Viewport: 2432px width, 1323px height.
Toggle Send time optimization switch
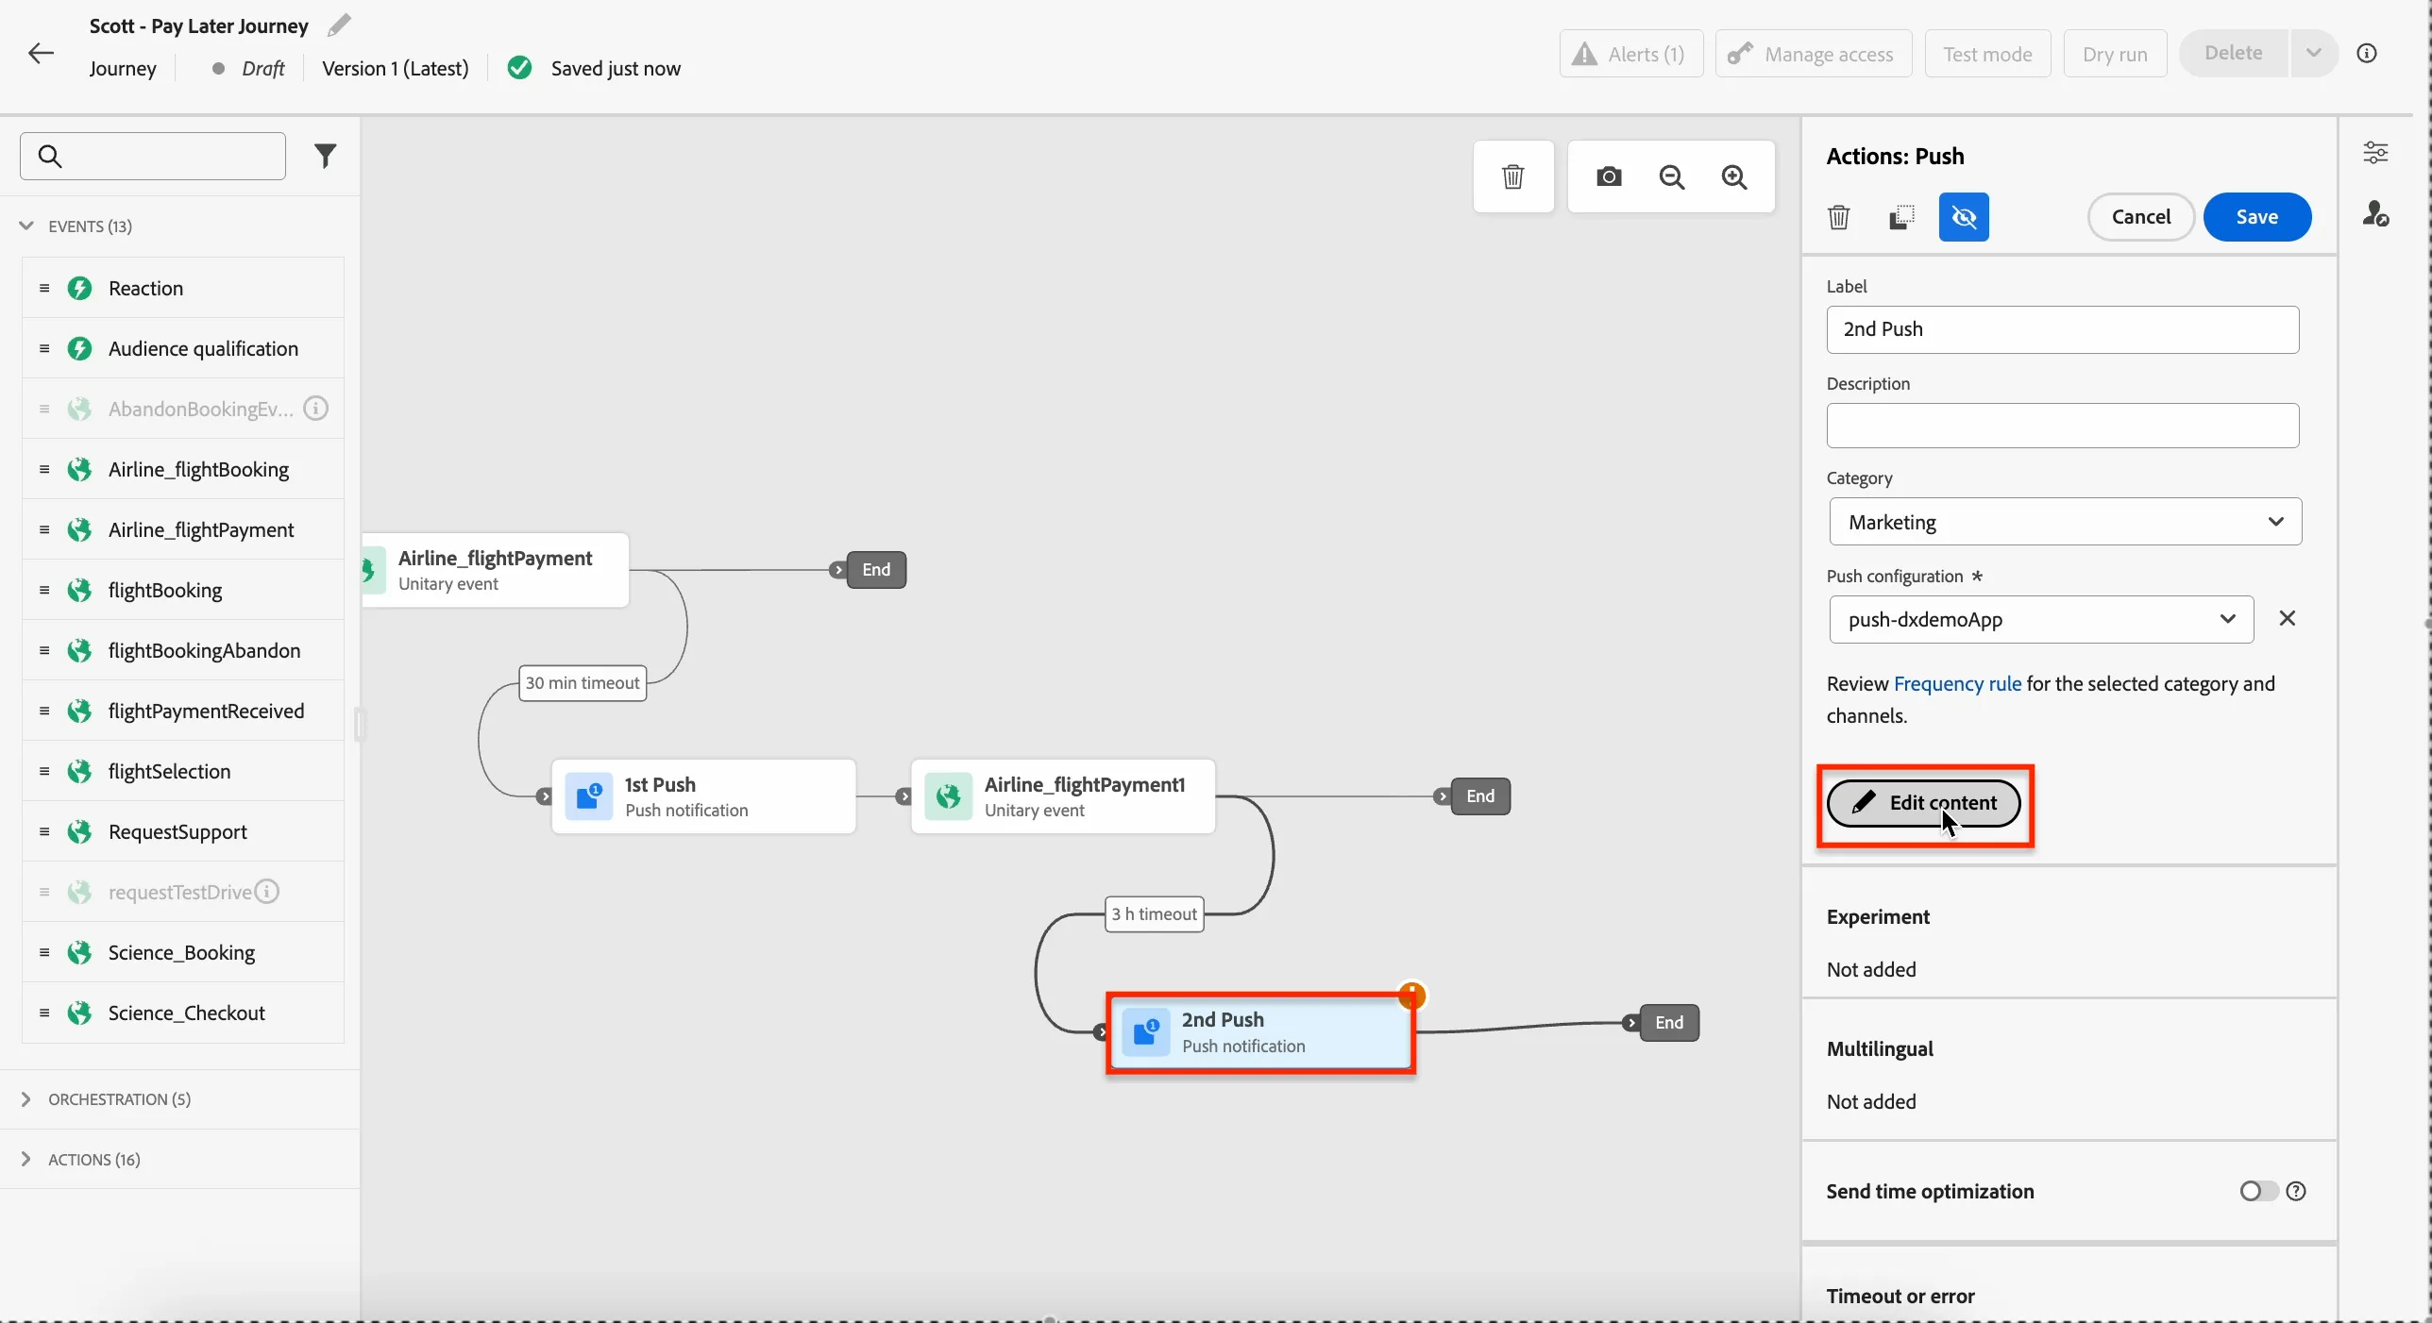coord(2258,1191)
